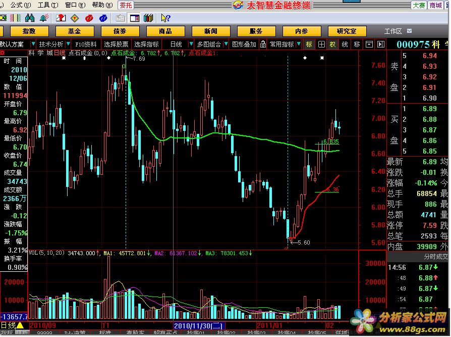Open the 窗口(W) menu

[75, 5]
